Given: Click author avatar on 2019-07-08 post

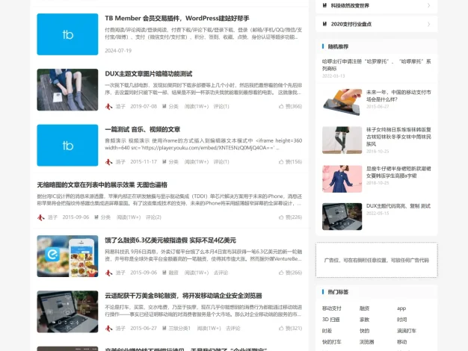Looking at the screenshot, I should [x=108, y=106].
